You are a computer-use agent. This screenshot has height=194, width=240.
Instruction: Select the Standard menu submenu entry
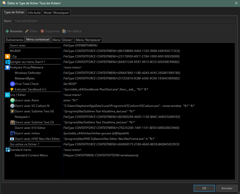click(20, 150)
